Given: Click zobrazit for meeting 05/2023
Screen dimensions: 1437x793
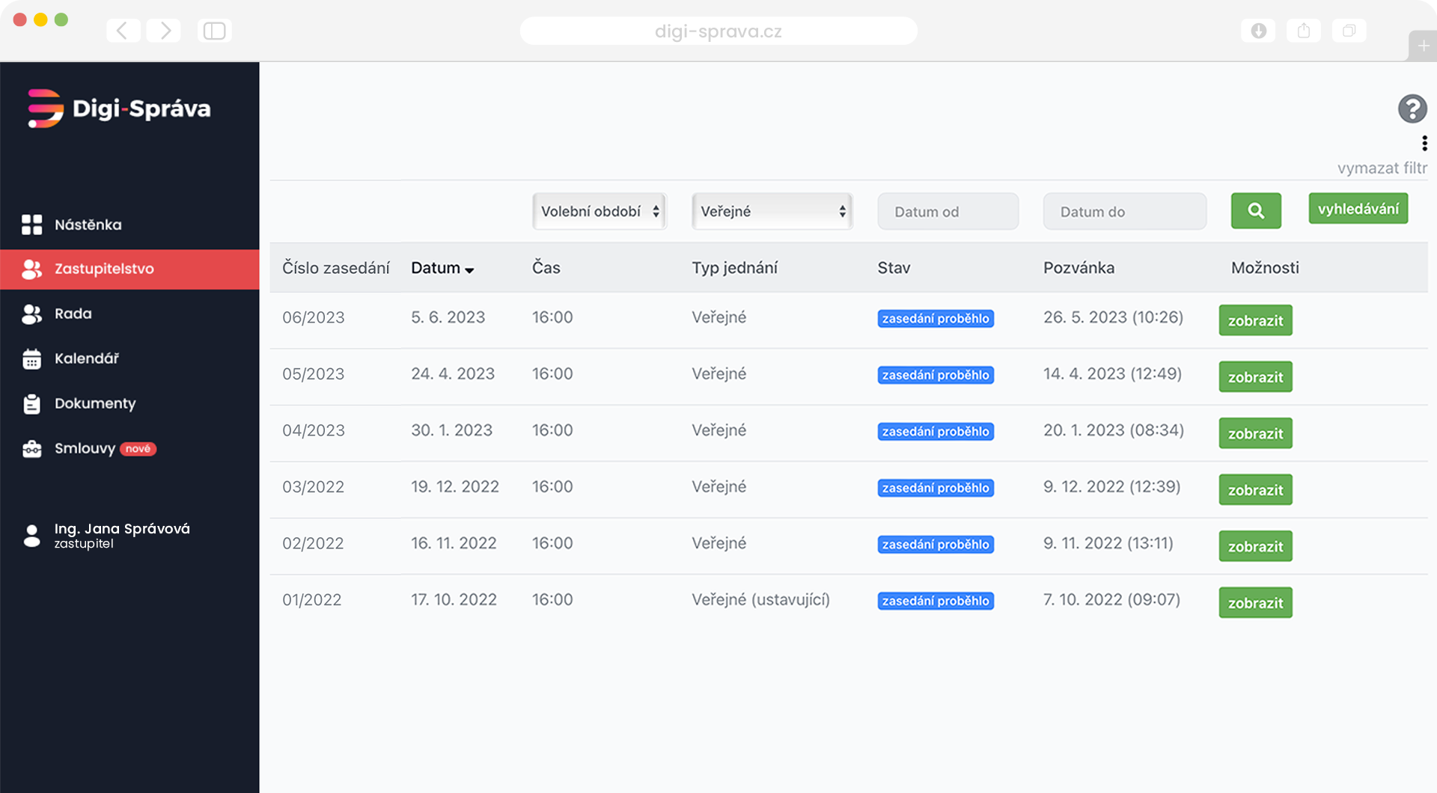Looking at the screenshot, I should (x=1255, y=377).
